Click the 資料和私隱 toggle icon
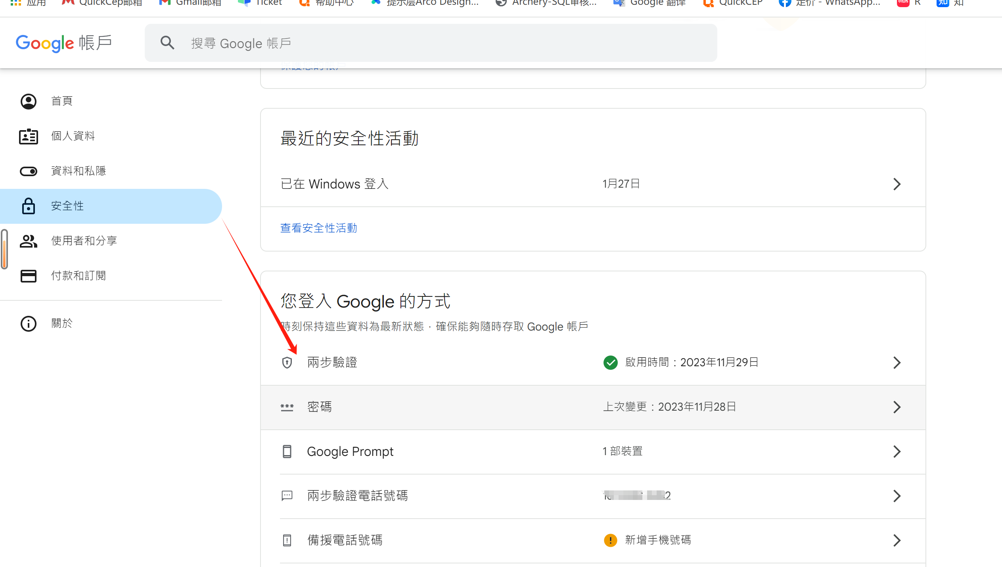The image size is (1002, 567). click(29, 171)
